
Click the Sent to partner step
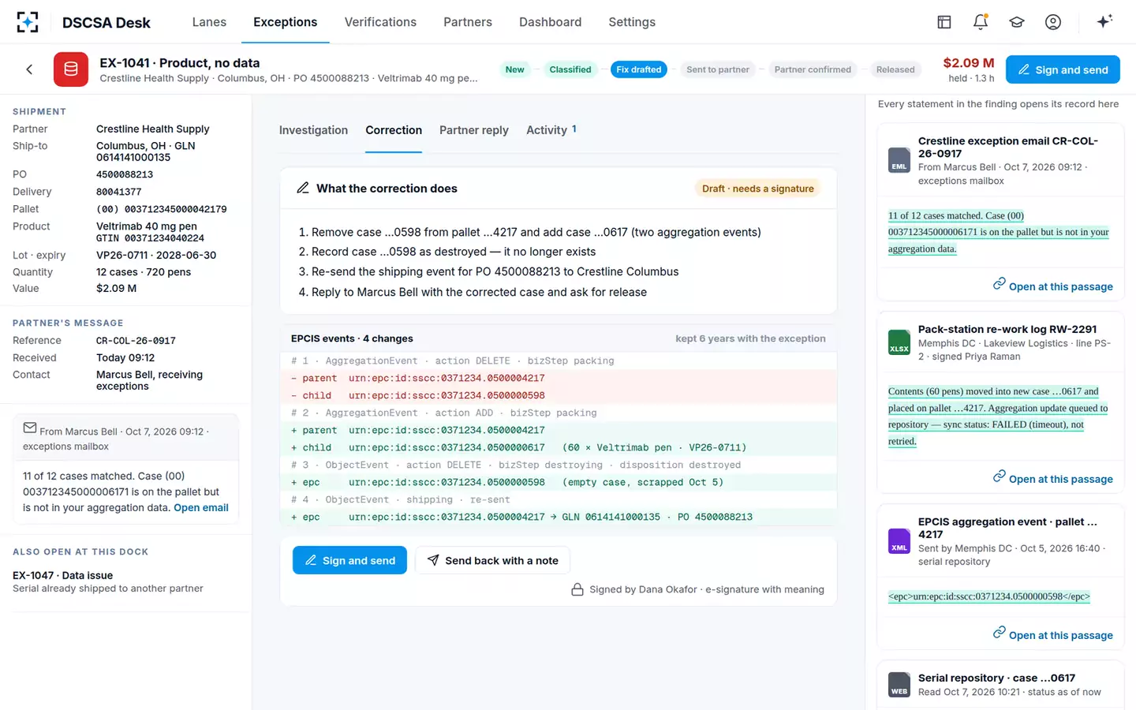(x=718, y=69)
